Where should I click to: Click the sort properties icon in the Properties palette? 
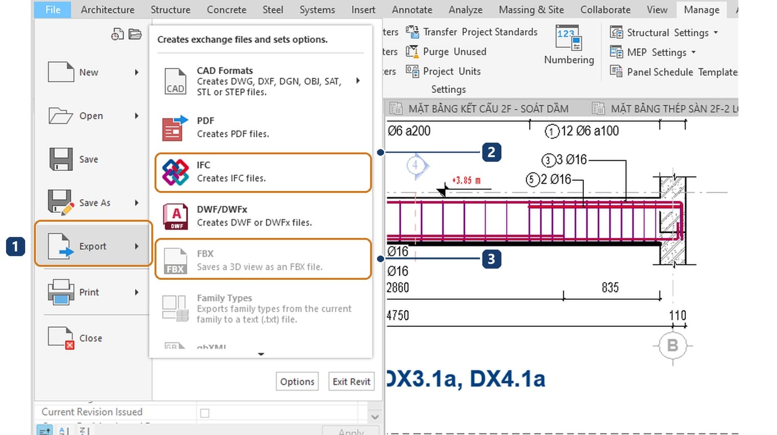tap(45, 431)
